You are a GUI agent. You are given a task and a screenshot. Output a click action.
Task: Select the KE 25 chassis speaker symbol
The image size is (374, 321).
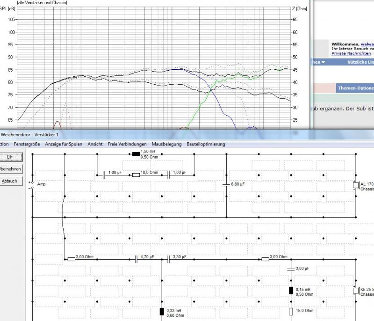point(355,291)
